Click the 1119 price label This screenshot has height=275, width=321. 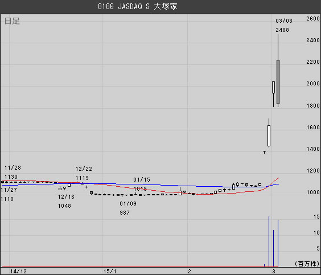coord(82,178)
